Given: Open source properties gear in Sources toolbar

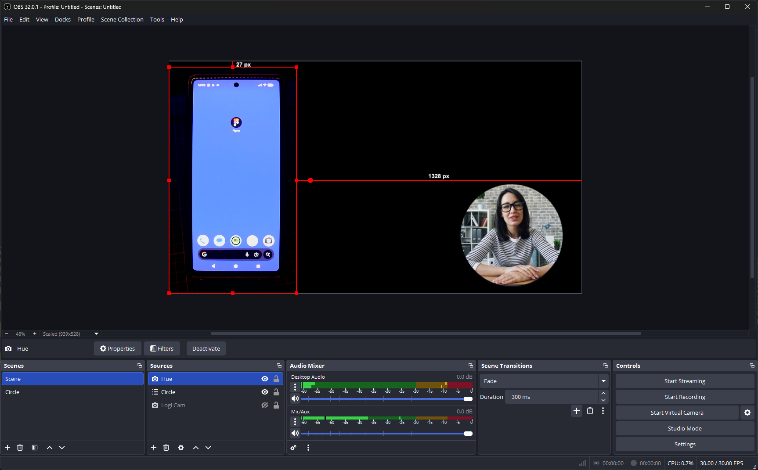Looking at the screenshot, I should click(x=181, y=448).
